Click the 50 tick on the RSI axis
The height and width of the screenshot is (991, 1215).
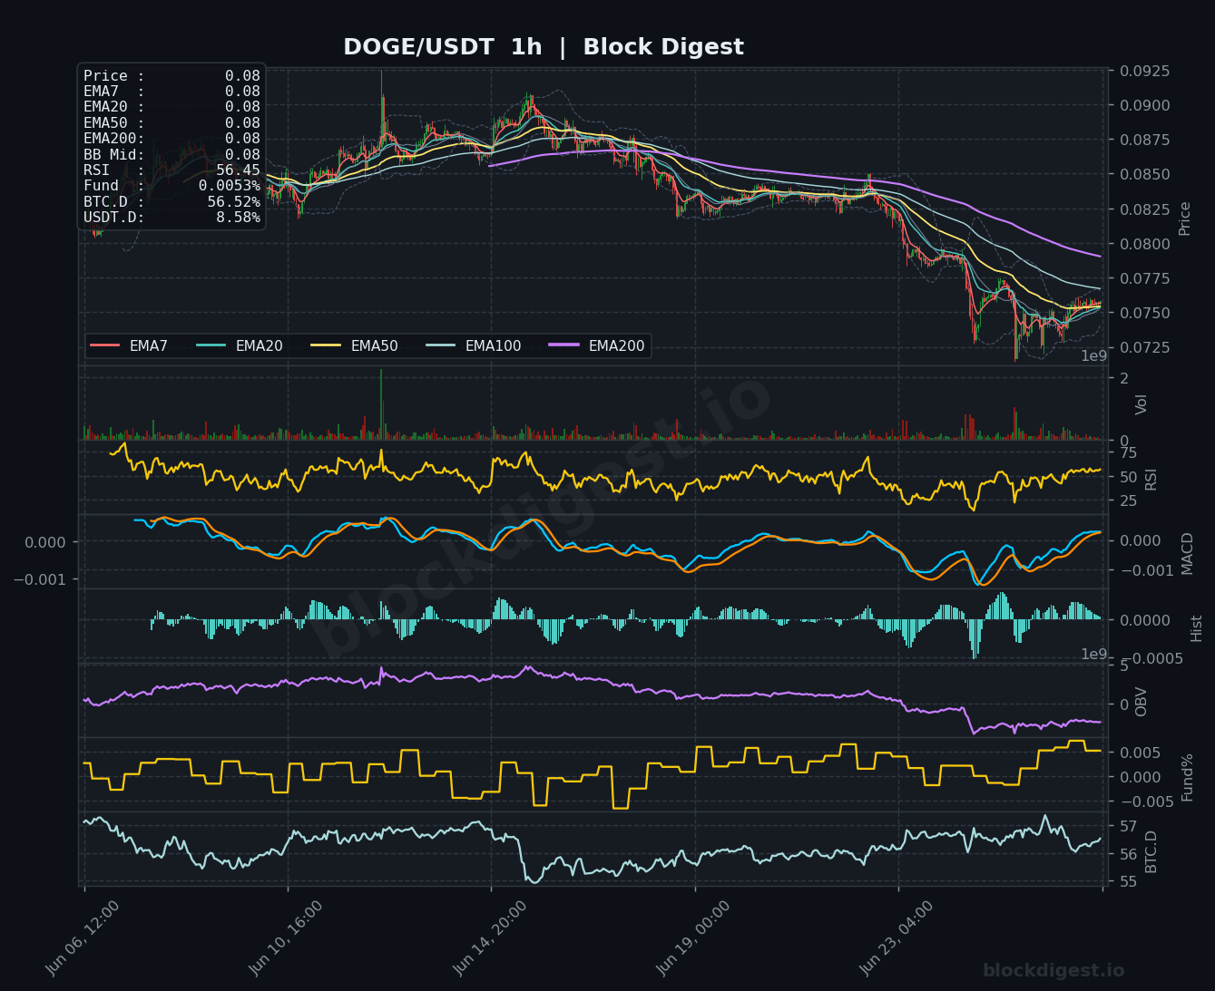(1129, 477)
